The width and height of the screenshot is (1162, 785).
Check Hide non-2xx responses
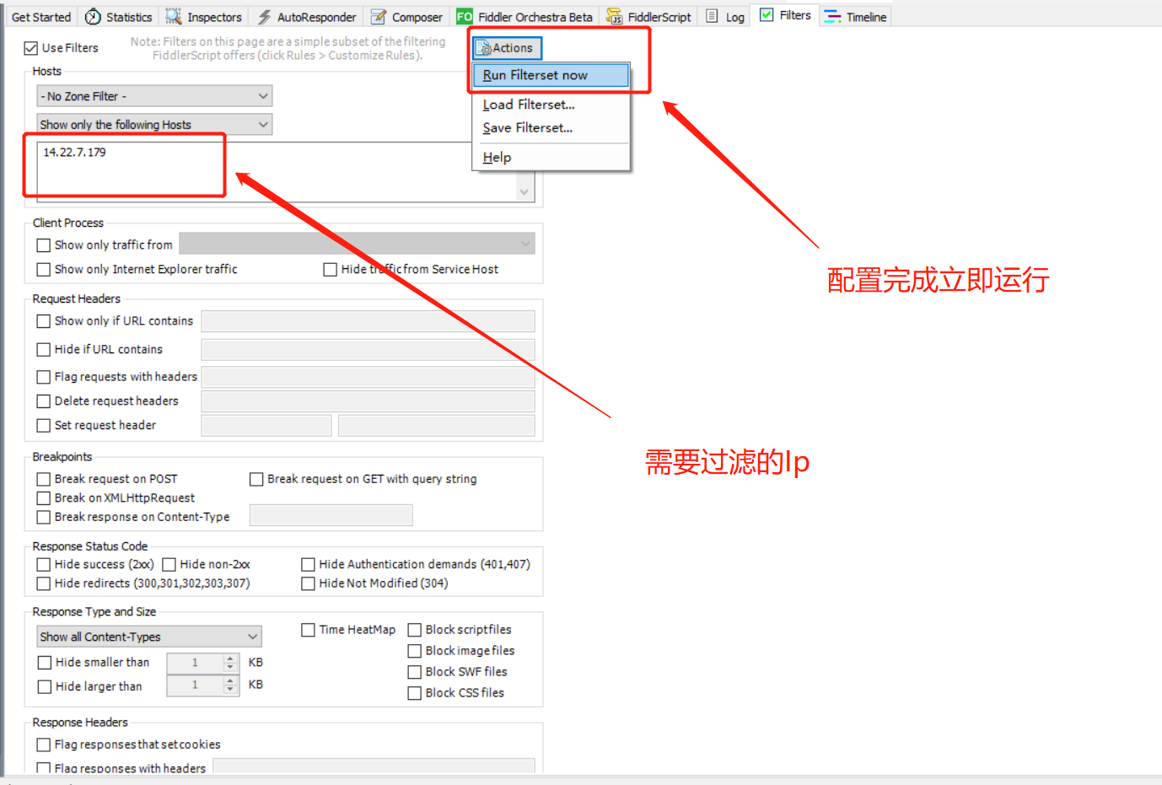click(169, 565)
